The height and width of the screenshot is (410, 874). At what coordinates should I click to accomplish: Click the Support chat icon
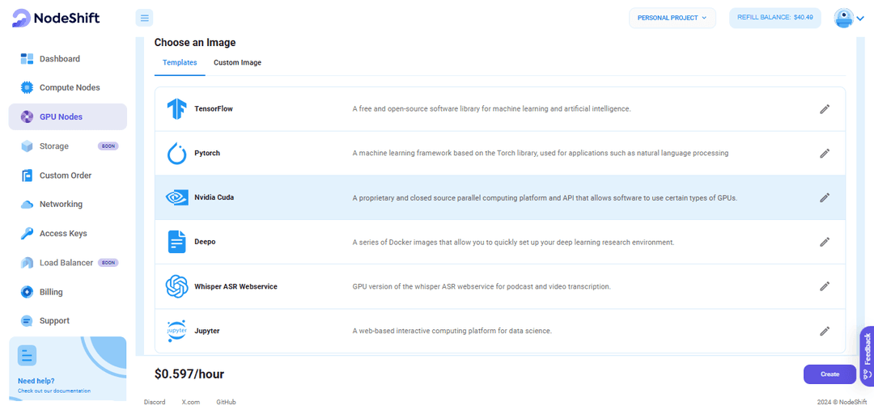27,321
